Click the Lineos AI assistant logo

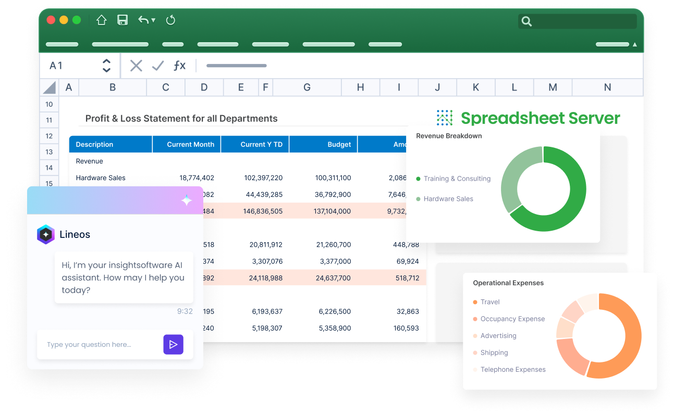tap(45, 234)
